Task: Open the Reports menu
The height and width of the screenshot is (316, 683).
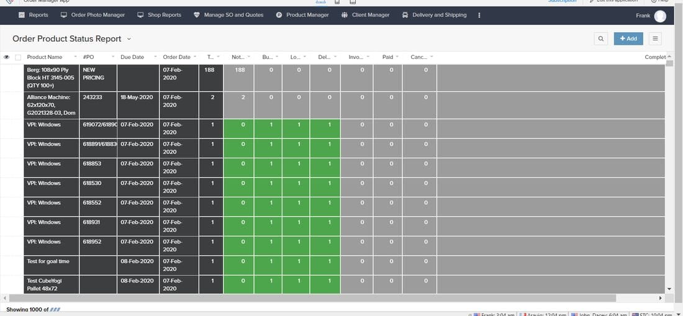Action: point(34,15)
